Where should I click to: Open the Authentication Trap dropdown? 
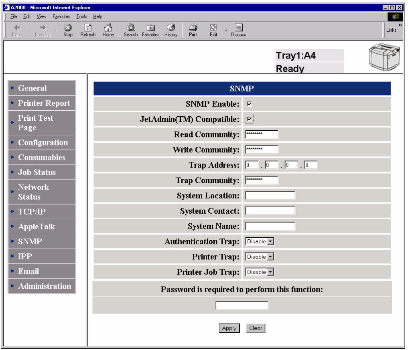tap(260, 242)
